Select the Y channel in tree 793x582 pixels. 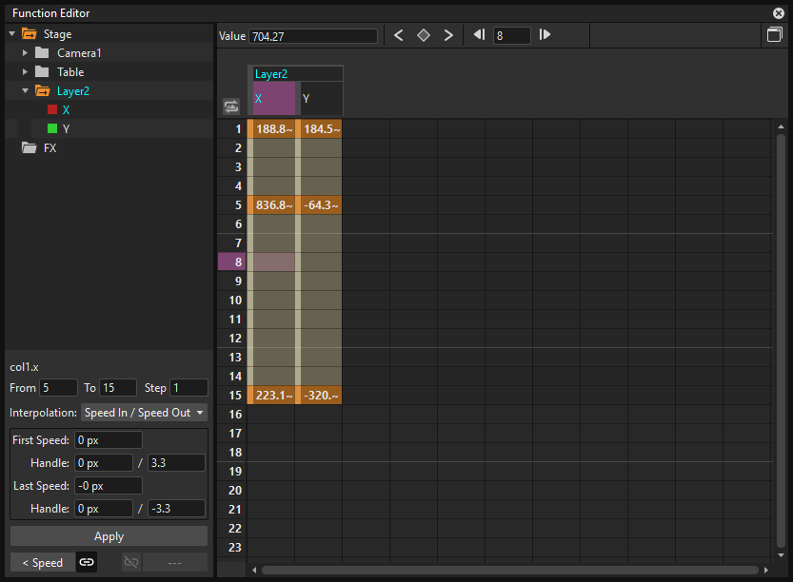tap(66, 129)
